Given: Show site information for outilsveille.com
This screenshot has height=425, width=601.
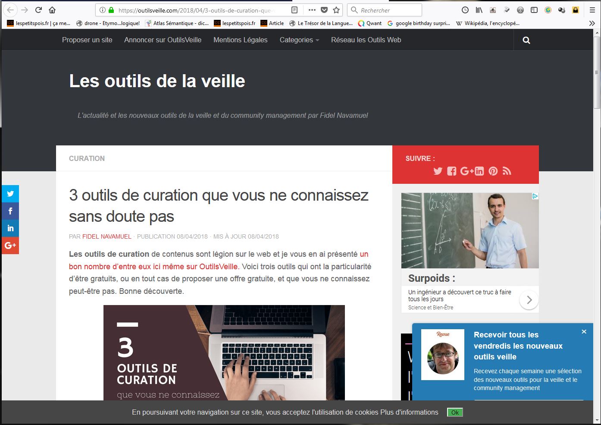Looking at the screenshot, I should click(x=102, y=10).
